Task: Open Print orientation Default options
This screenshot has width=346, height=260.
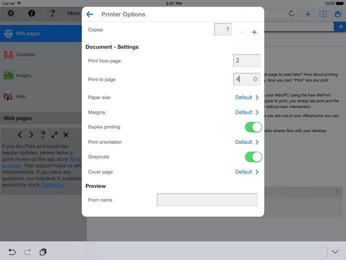Action: (x=247, y=142)
